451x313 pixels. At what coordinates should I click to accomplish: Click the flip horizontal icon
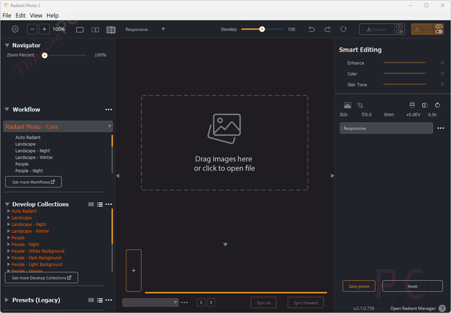point(425,105)
